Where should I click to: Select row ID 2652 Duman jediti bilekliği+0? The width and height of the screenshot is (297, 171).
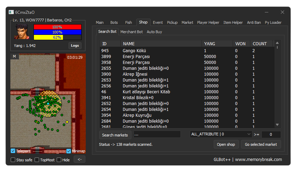pyautogui.click(x=187, y=104)
